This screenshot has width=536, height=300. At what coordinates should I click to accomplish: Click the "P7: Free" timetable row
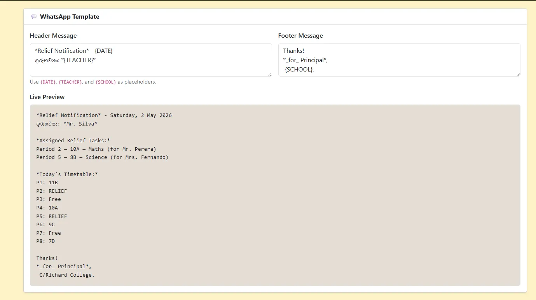tap(49, 233)
